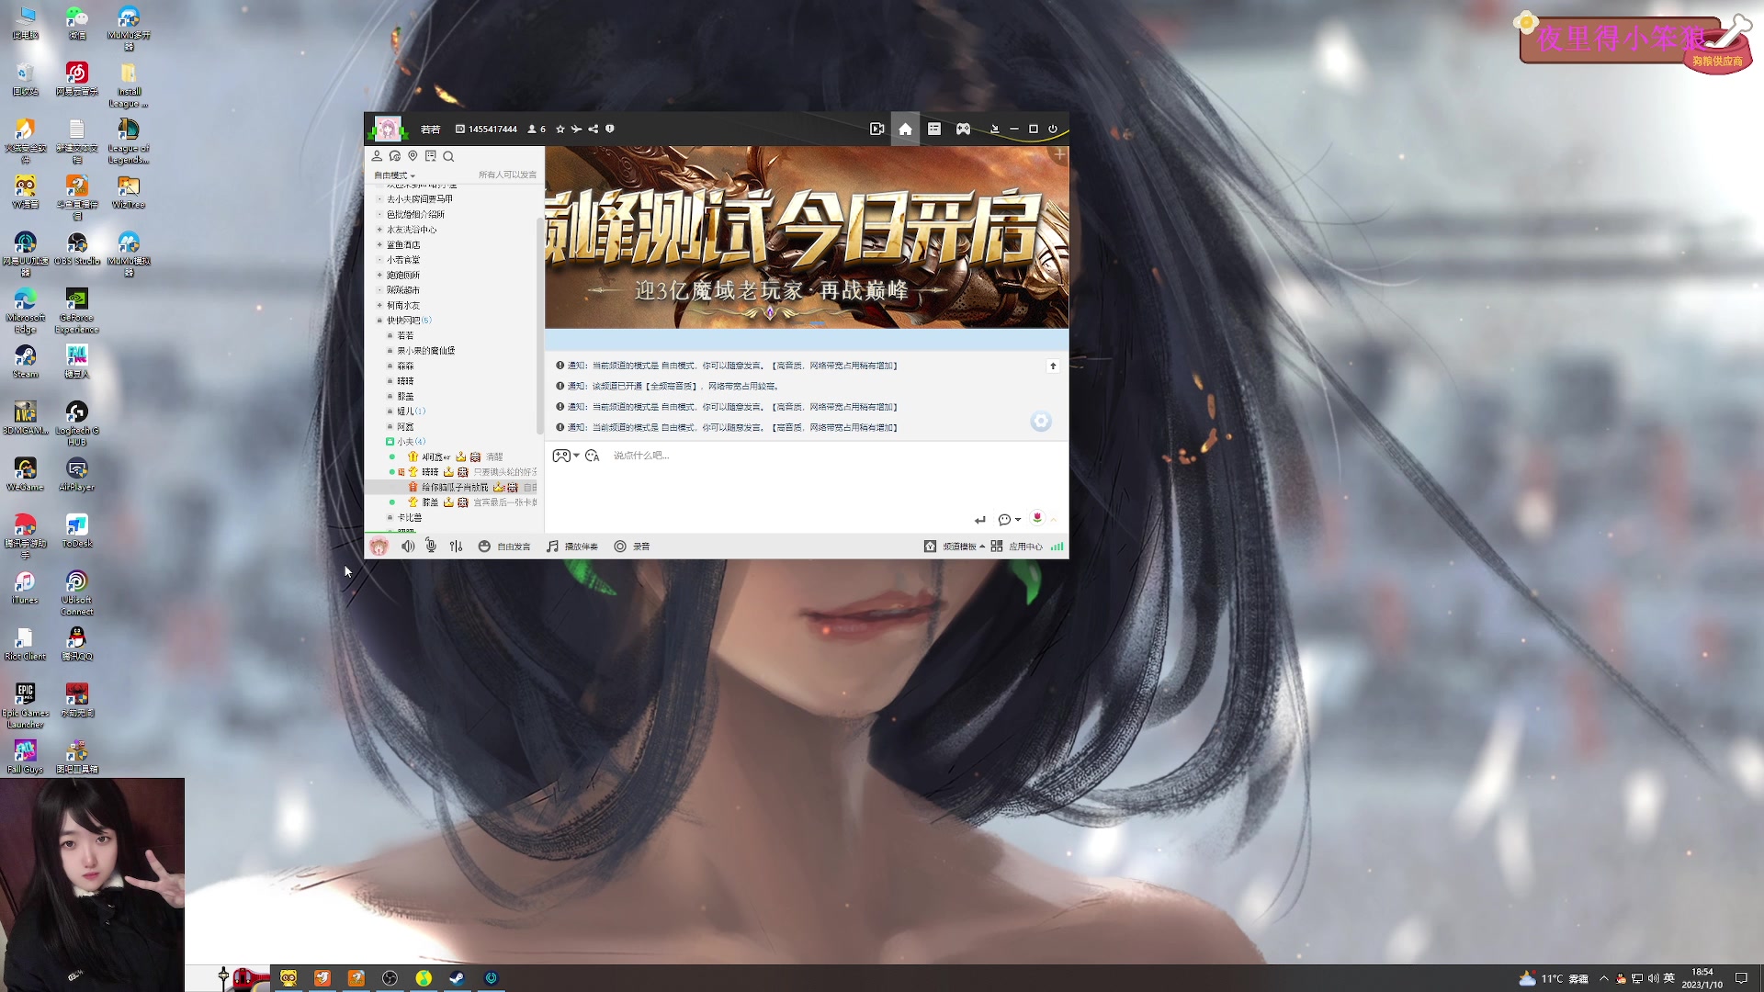Go to the home tab icon
The image size is (1764, 992).
point(905,129)
